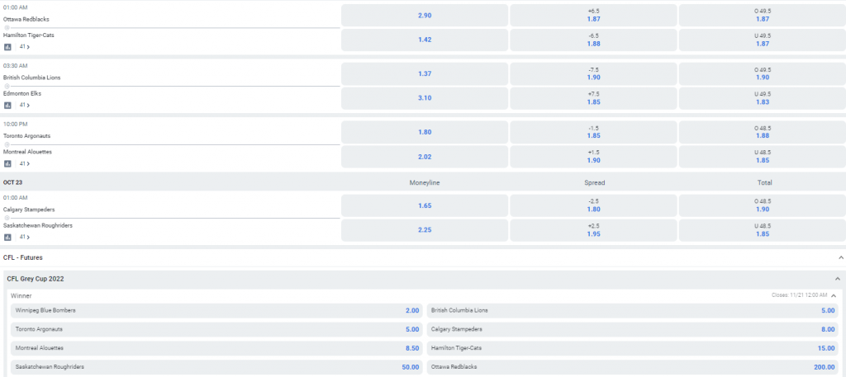Select Ottawa Redblacks +6.5 spread
846x377 pixels.
pyautogui.click(x=593, y=15)
